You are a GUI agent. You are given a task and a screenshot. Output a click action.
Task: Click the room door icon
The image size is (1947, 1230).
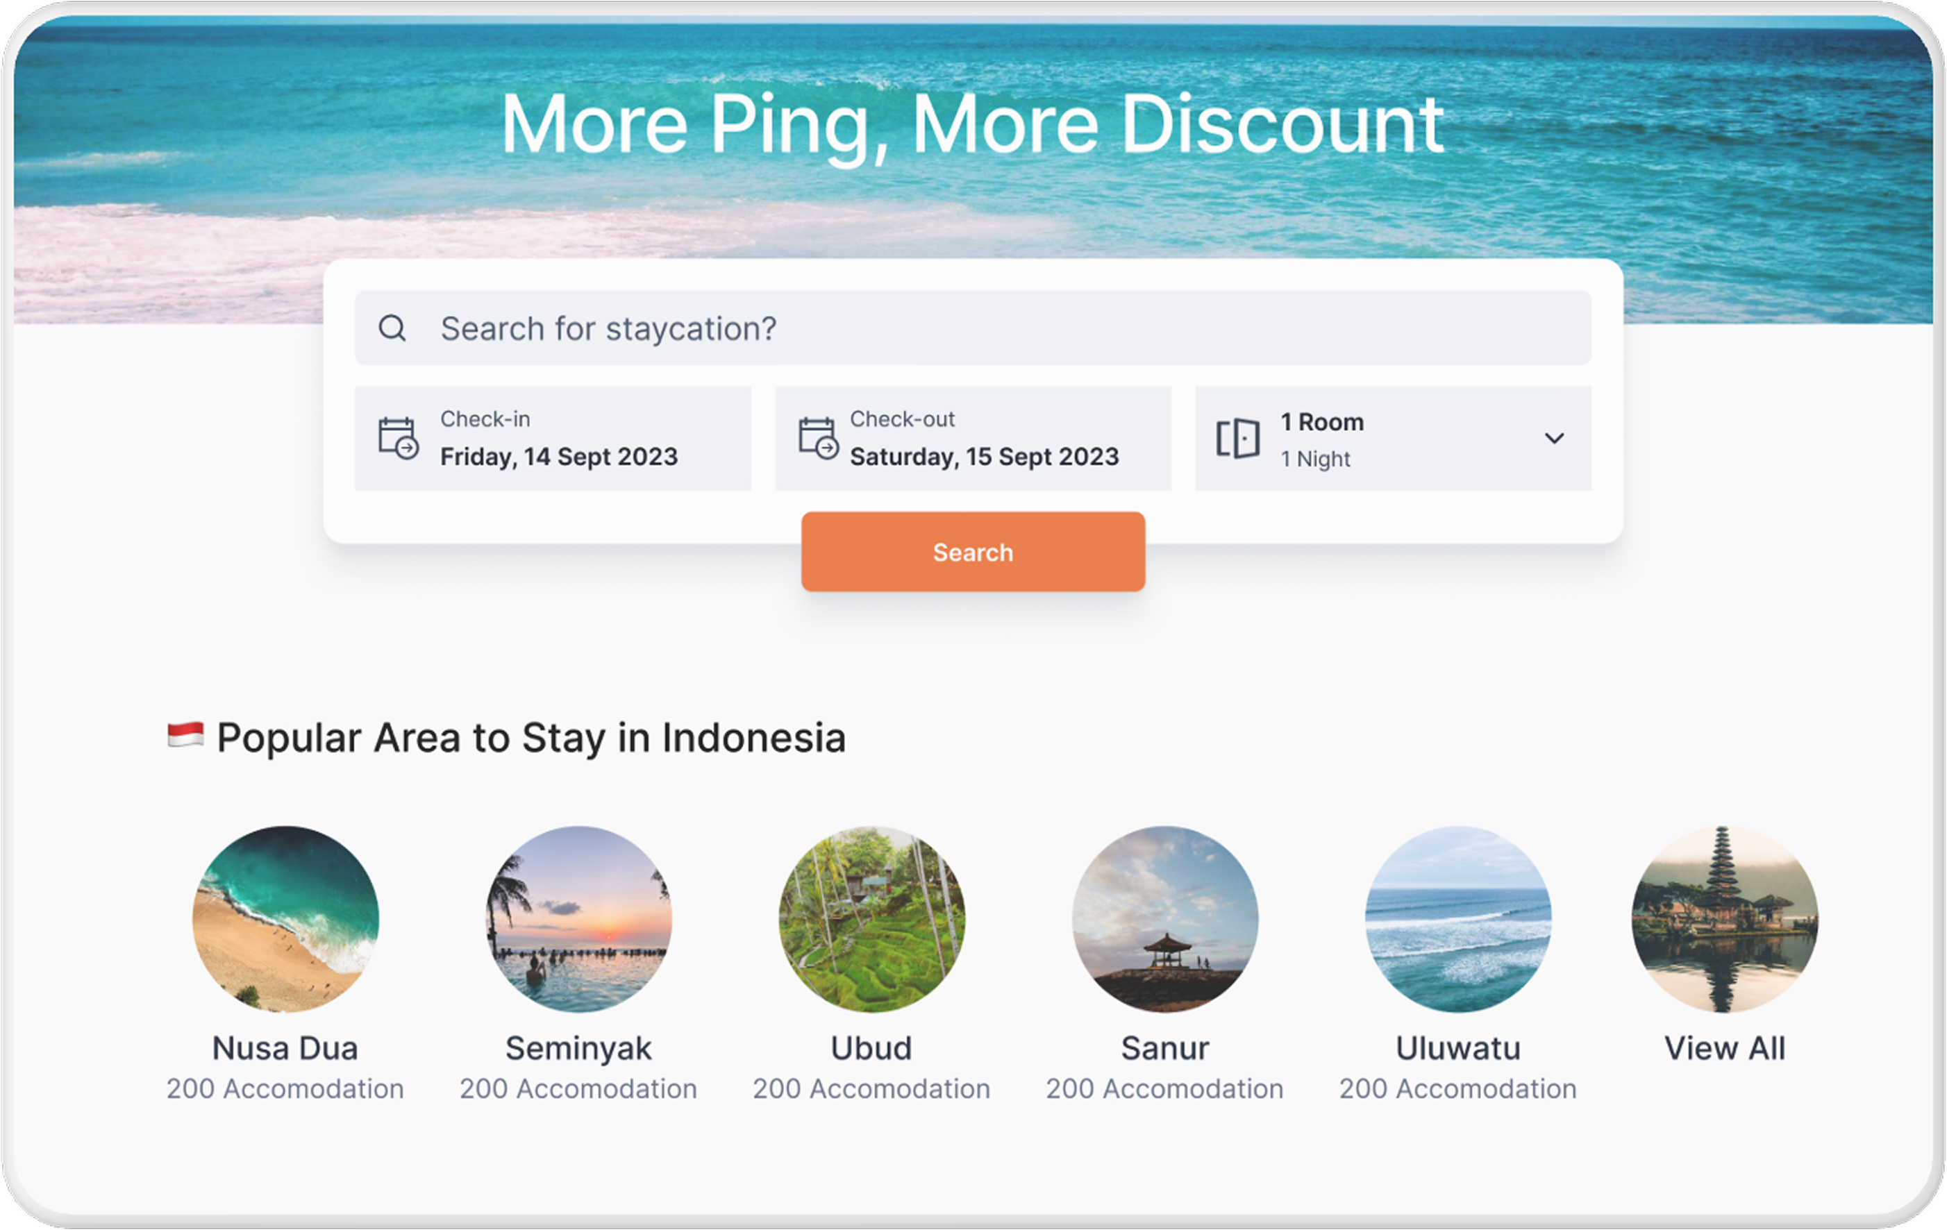click(1237, 439)
